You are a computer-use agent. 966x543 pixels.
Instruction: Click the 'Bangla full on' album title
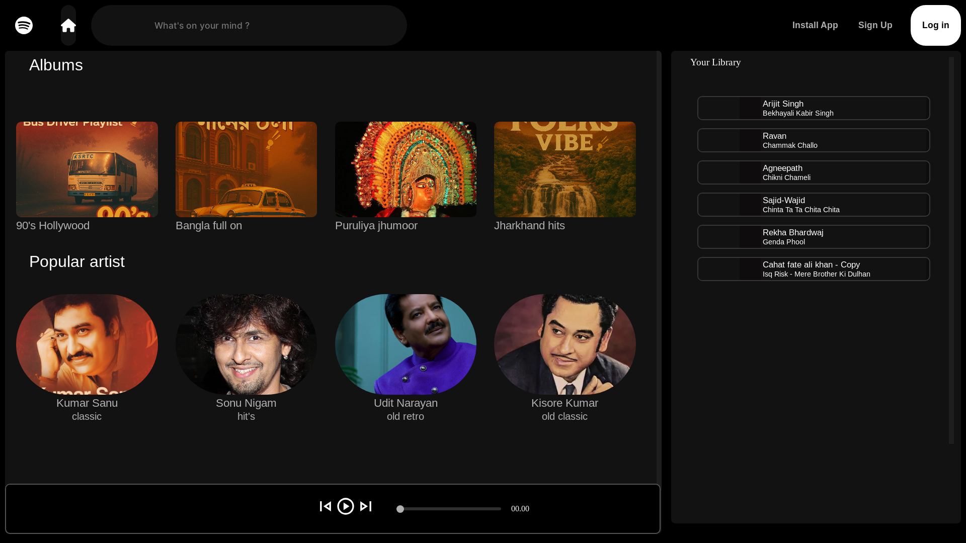pyautogui.click(x=209, y=226)
